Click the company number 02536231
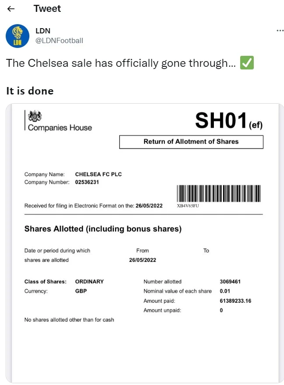Viewport: 284px width, 385px height. (x=87, y=182)
